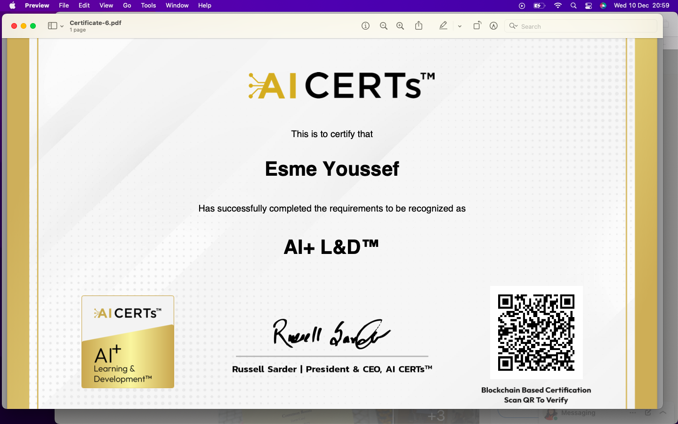Open Messaging in the background window
Image resolution: width=678 pixels, height=424 pixels.
(578, 413)
